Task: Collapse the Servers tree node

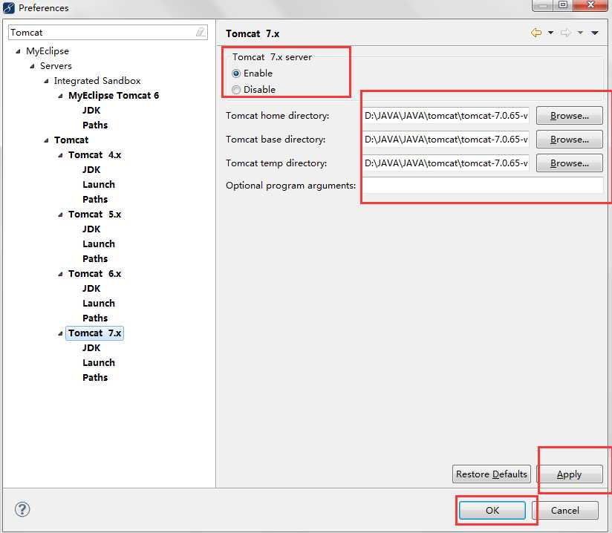Action: 32,66
